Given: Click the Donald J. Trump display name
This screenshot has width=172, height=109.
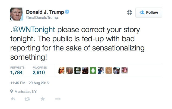Looking at the screenshot, I should 45,12.
